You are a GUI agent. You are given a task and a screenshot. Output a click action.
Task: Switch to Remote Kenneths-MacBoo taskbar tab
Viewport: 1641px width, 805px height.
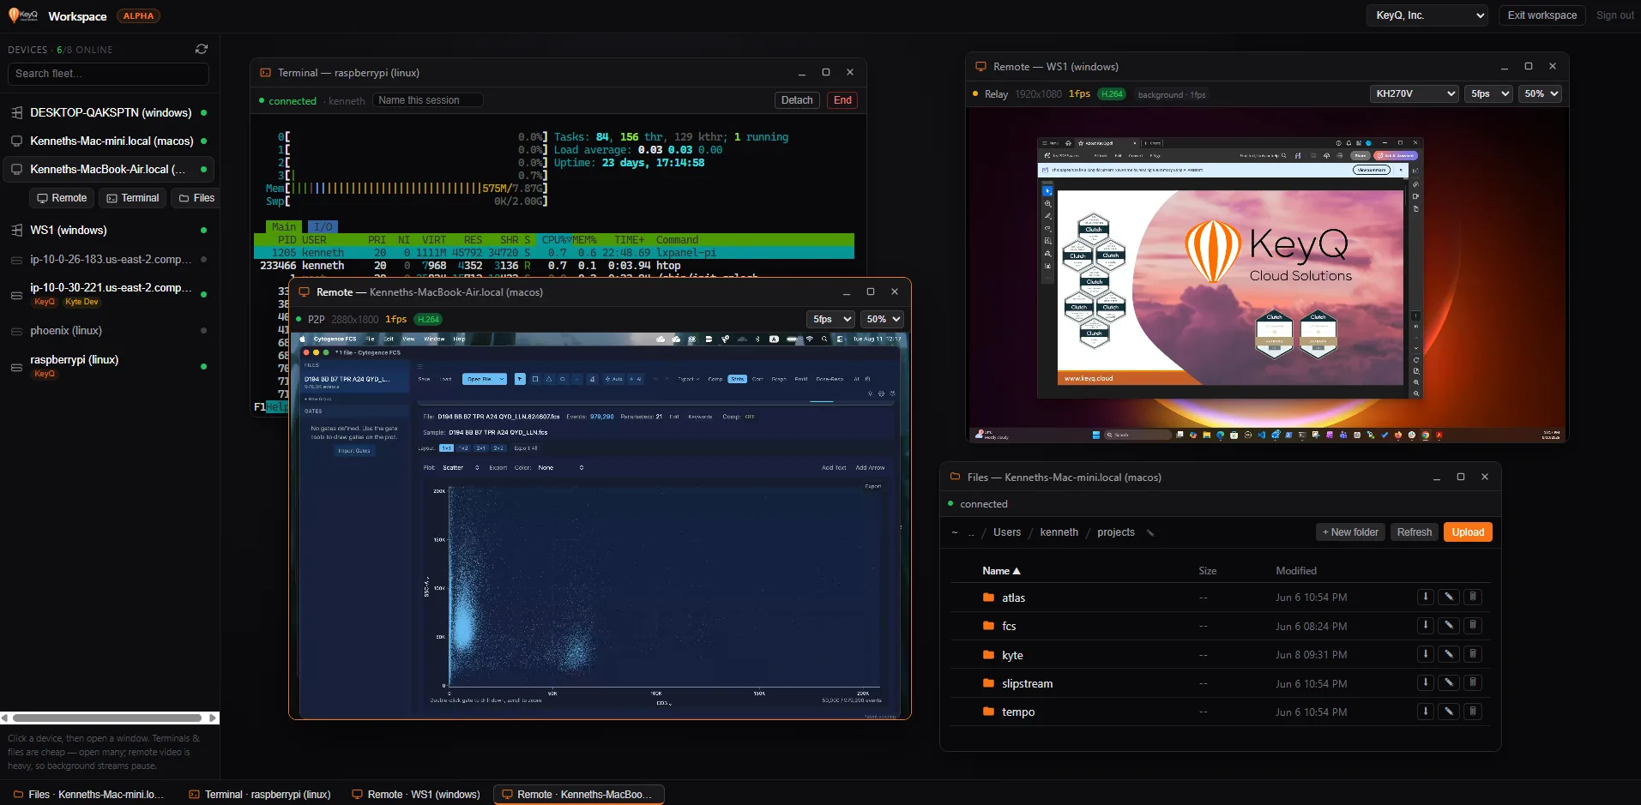(578, 795)
